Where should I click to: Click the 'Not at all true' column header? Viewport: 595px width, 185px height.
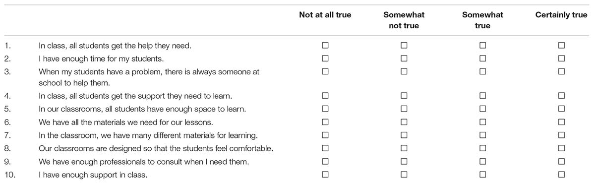point(325,15)
